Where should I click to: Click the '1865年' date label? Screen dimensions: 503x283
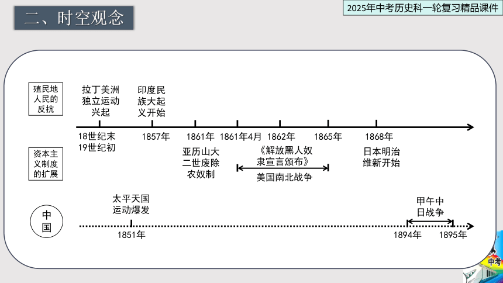pos(328,137)
